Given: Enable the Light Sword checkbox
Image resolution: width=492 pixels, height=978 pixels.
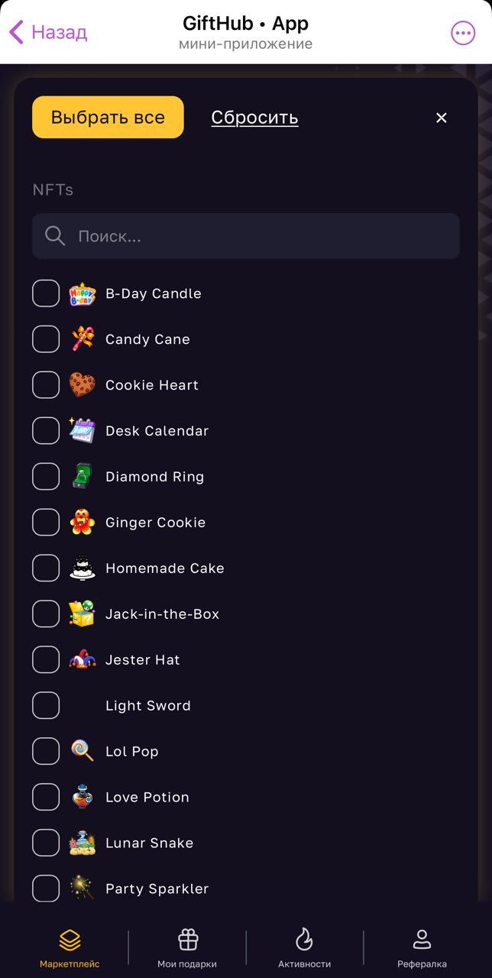Looking at the screenshot, I should click(46, 706).
